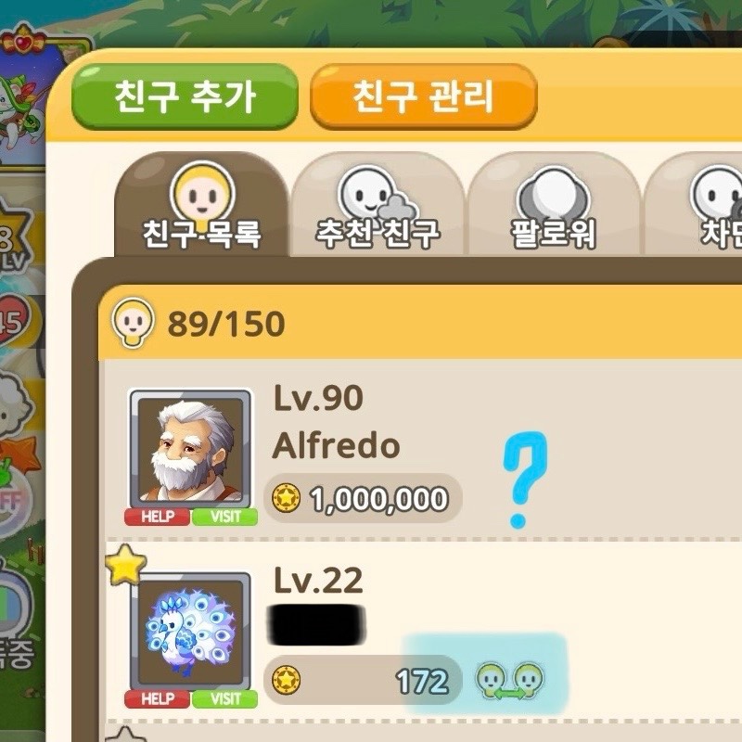Open the 친구 추가 green button
This screenshot has width=742, height=742.
point(185,96)
